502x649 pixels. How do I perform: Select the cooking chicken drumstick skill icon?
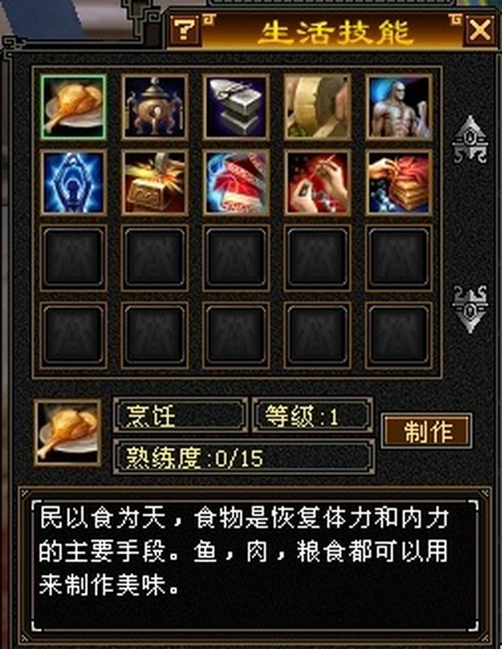(74, 107)
